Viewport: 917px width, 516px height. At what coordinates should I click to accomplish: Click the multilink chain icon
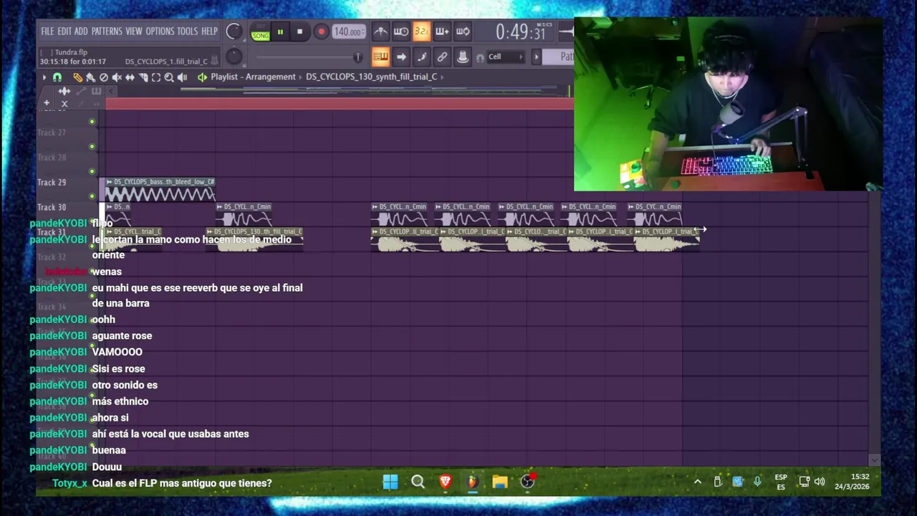coord(442,57)
